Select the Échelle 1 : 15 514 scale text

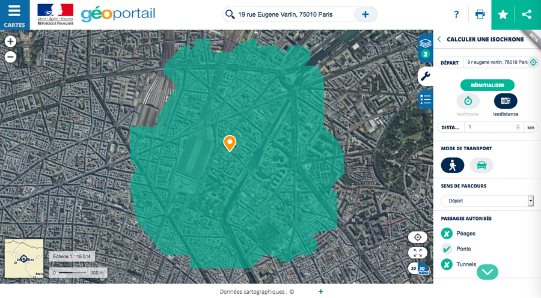pos(72,257)
